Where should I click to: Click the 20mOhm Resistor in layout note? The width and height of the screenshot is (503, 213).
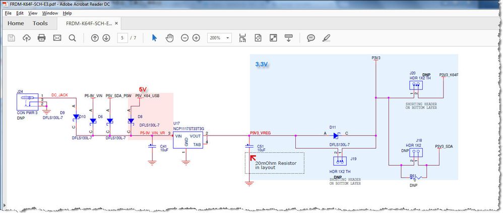pos(275,163)
